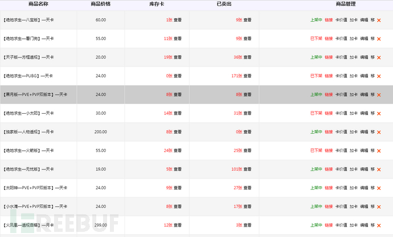This screenshot has width=393, height=237.
Task: View sold cards (31张) for 小太阳
Action: 247,113
